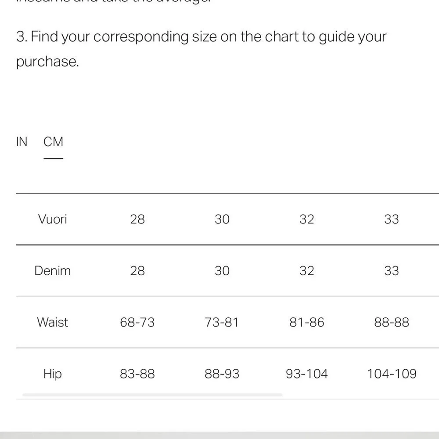439x439 pixels.
Task: Click the Vuori row header
Action: coord(53,219)
